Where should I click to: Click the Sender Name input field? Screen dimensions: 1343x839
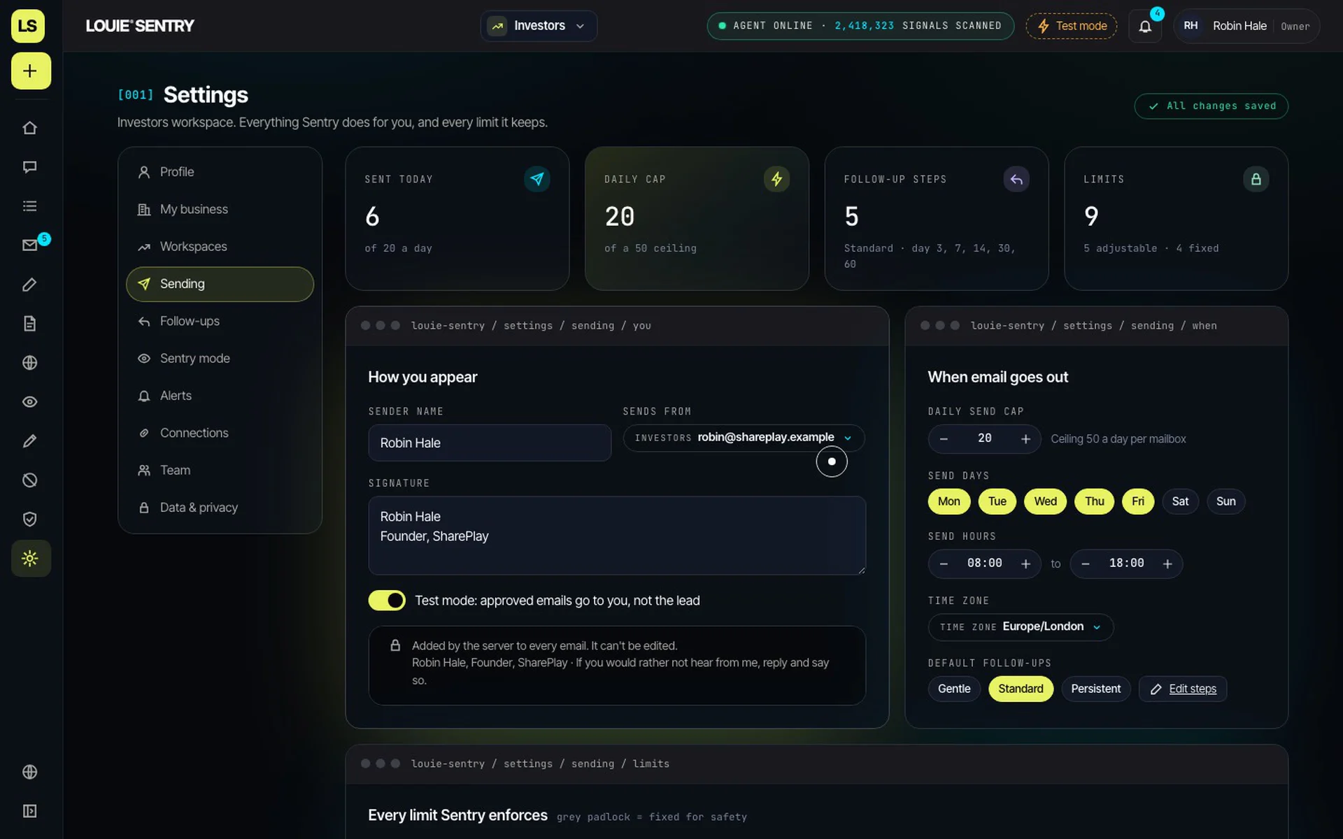click(490, 443)
